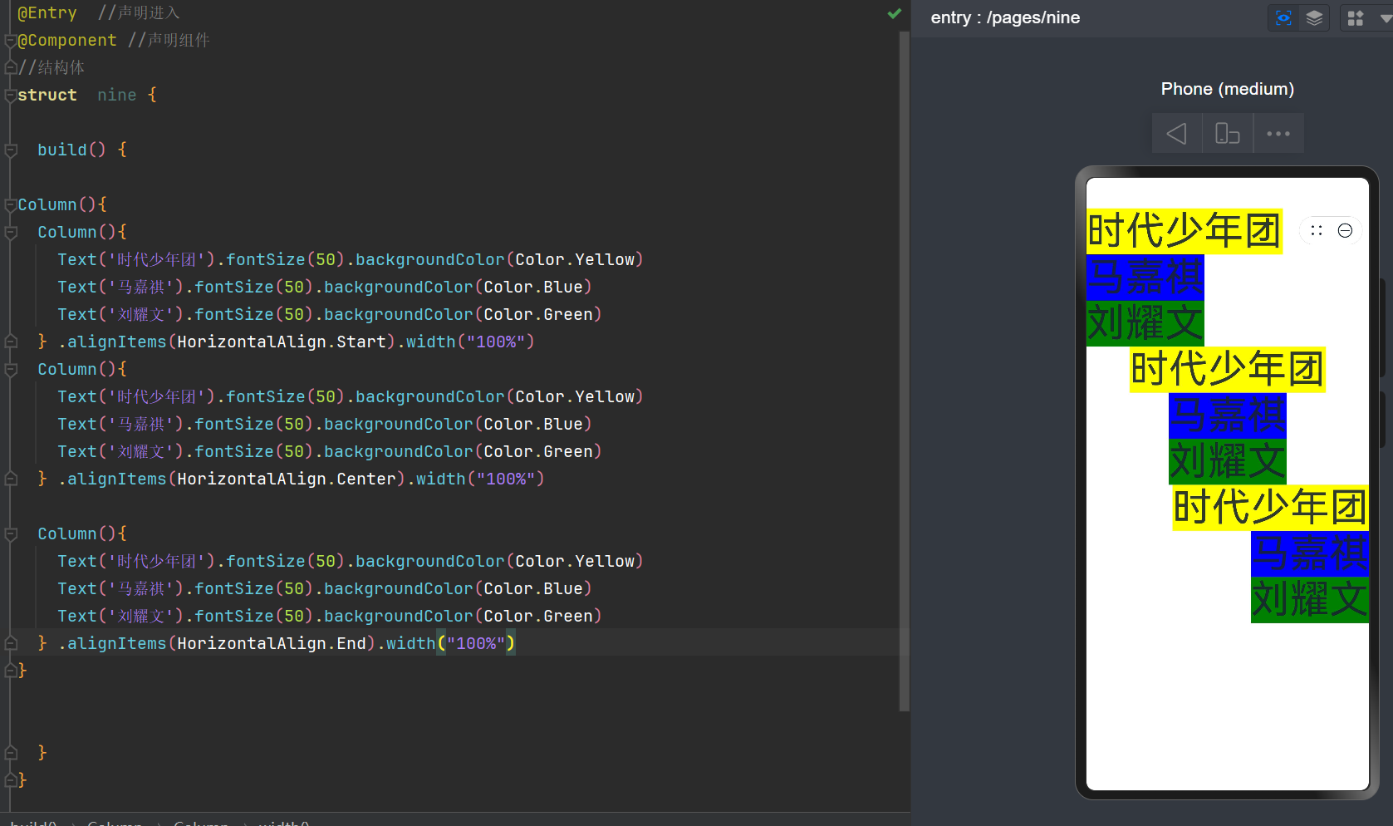Screen dimensions: 1393x826
Task: Click the centered yellow 时代少年团 text in preview
Action: point(1227,370)
